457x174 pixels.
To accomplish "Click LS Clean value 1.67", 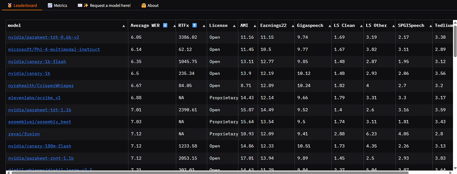I will tap(339, 49).
